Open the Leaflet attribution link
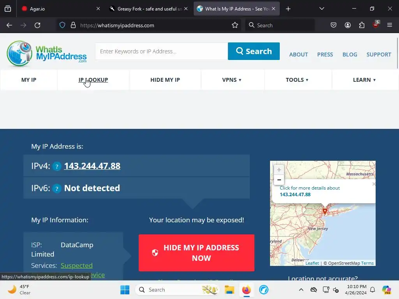Image resolution: width=399 pixels, height=299 pixels. coord(312,263)
